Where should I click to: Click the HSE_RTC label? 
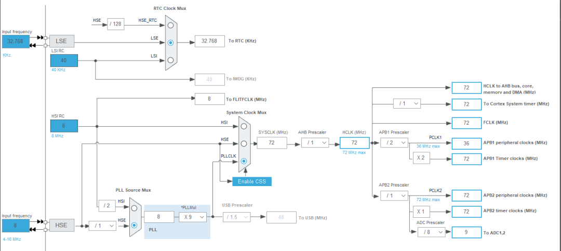[x=148, y=20]
